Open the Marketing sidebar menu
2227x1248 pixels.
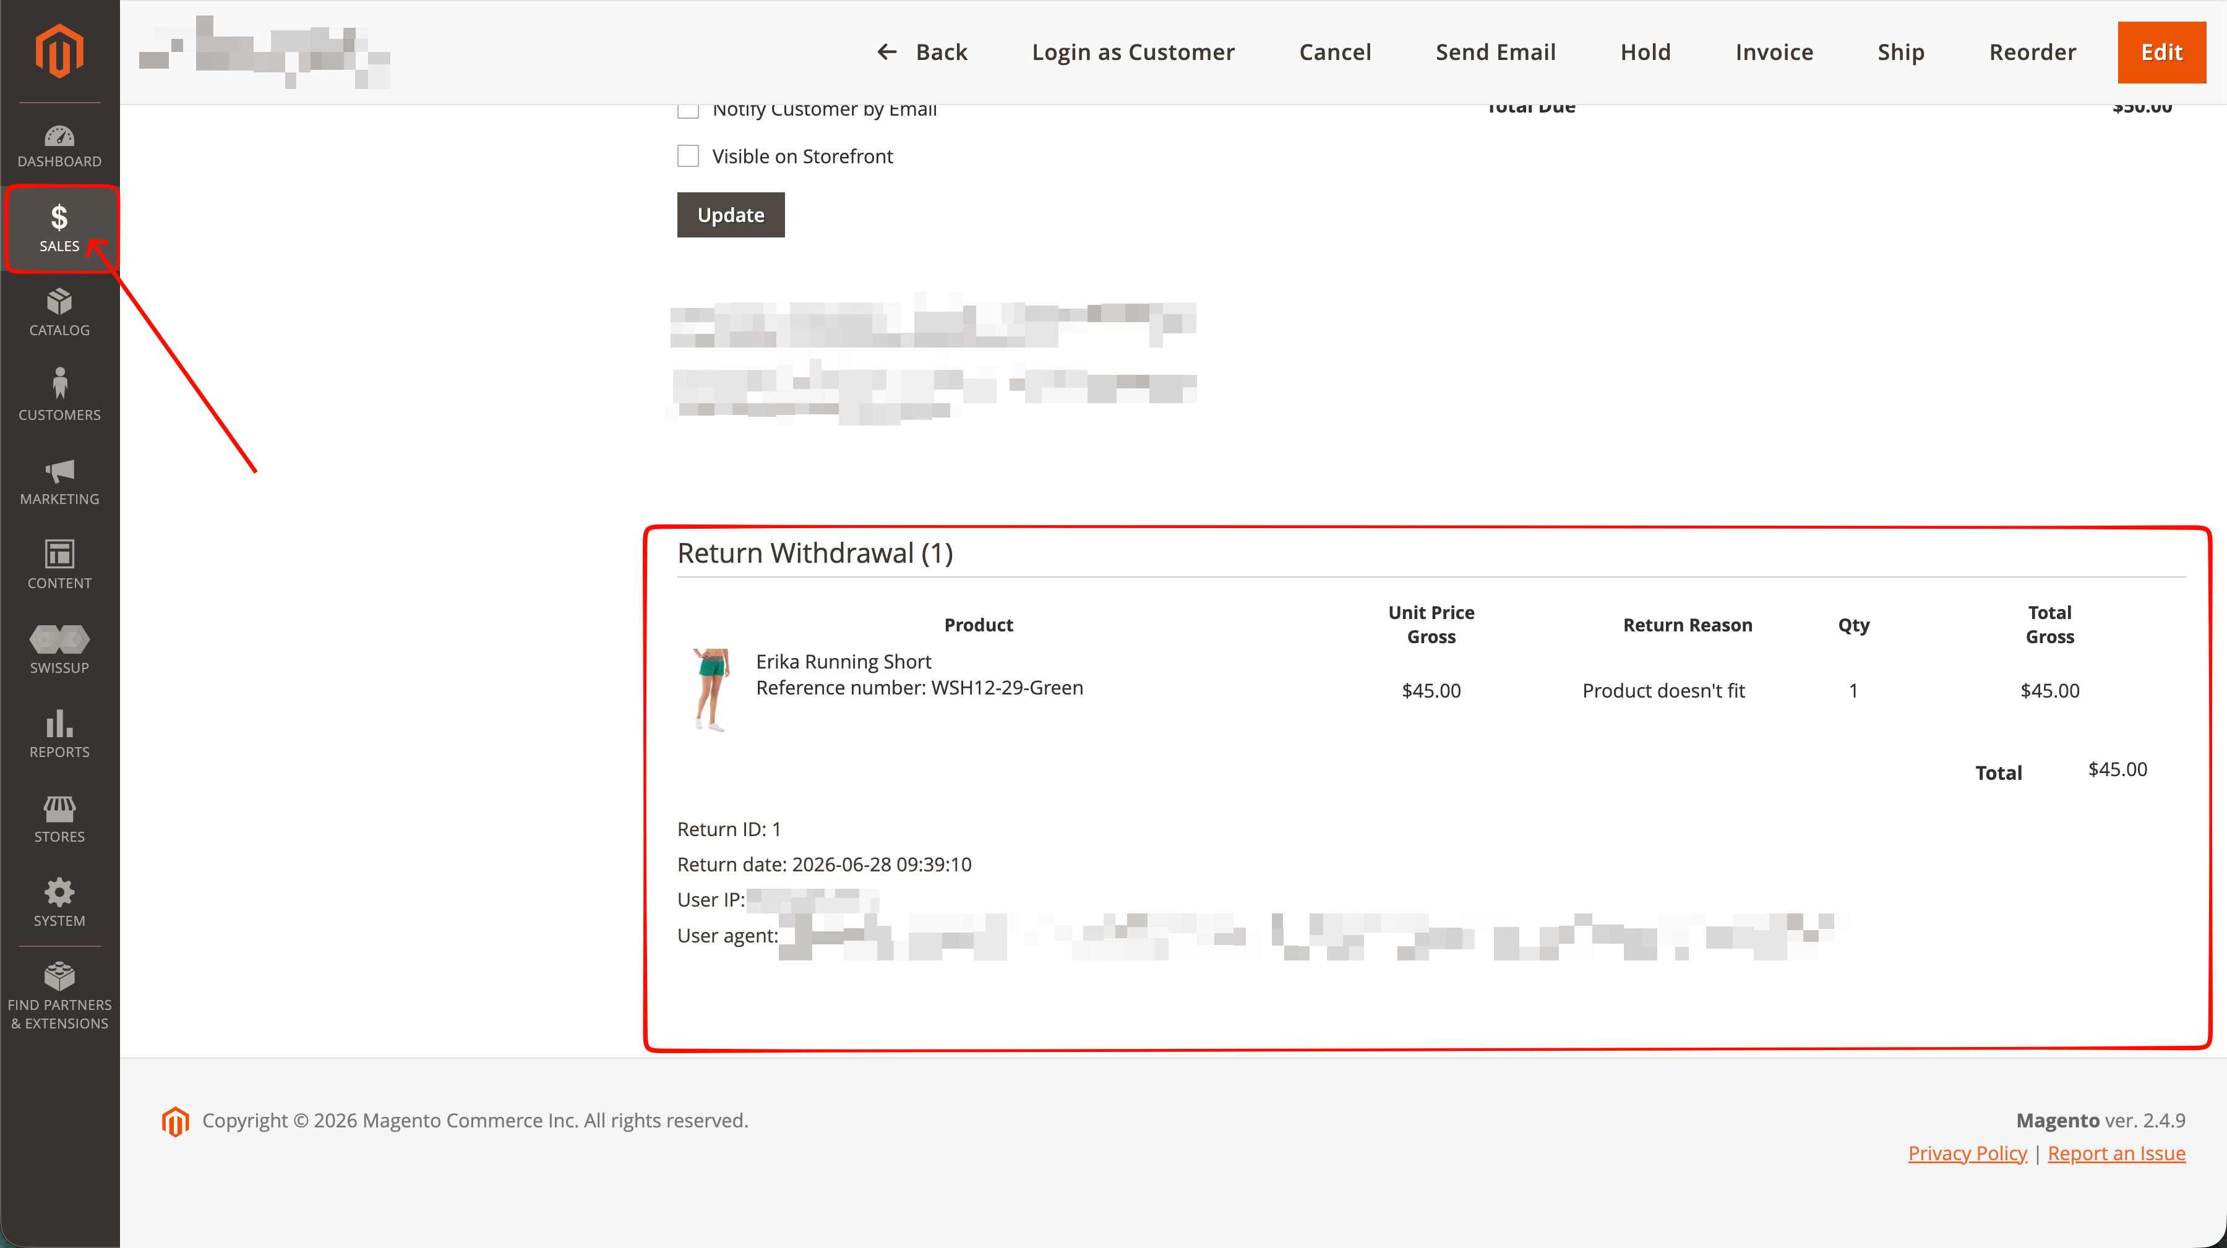pos(59,481)
